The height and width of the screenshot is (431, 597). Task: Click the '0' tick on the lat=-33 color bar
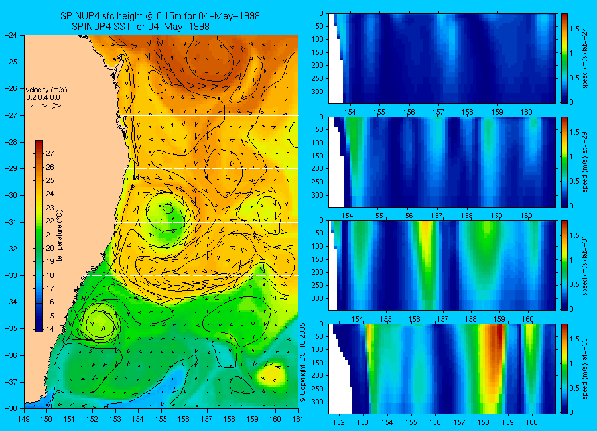572,412
